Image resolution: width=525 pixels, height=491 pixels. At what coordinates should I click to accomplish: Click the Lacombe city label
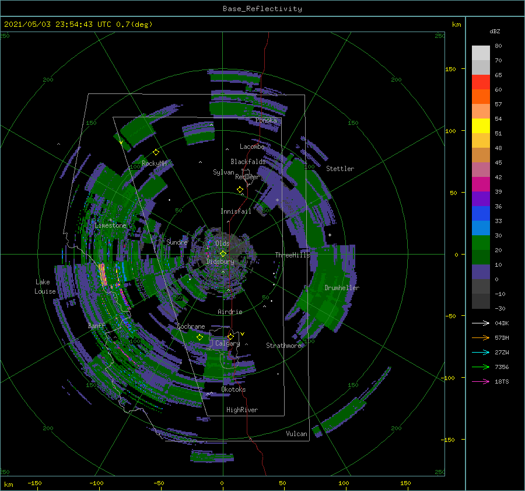point(252,147)
